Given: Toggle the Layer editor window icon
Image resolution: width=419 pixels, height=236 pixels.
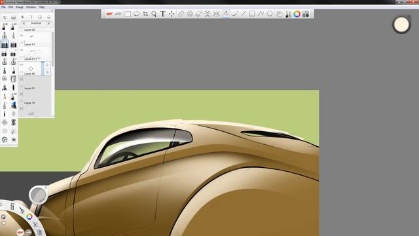Looking at the screenshot, I should pos(279,14).
